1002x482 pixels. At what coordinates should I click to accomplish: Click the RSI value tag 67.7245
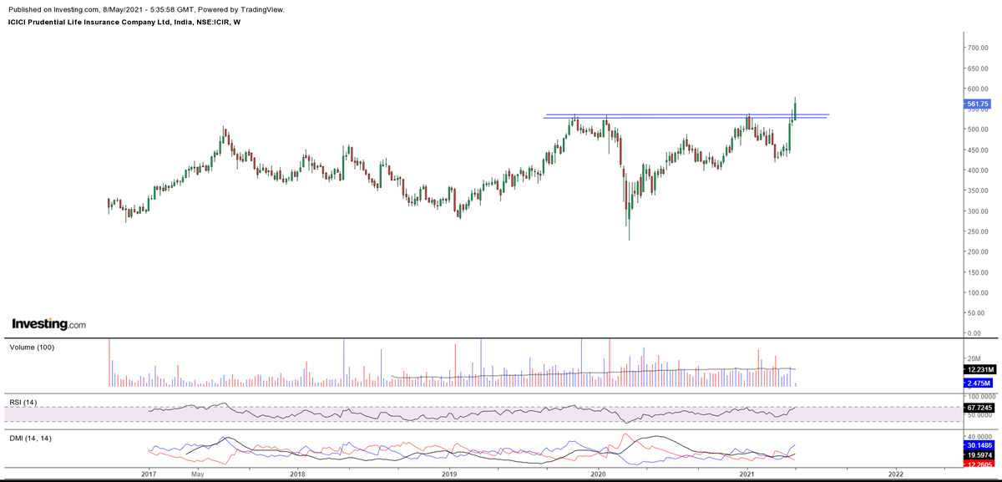978,408
